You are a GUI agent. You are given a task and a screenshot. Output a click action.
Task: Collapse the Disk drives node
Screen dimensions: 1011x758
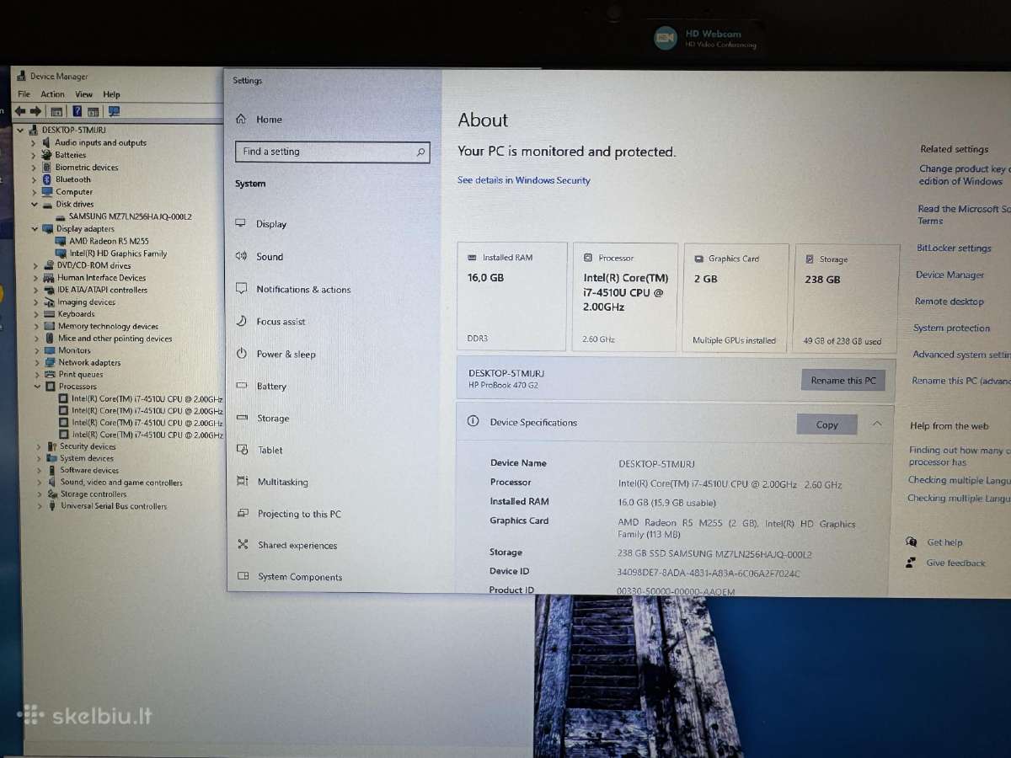pyautogui.click(x=35, y=204)
